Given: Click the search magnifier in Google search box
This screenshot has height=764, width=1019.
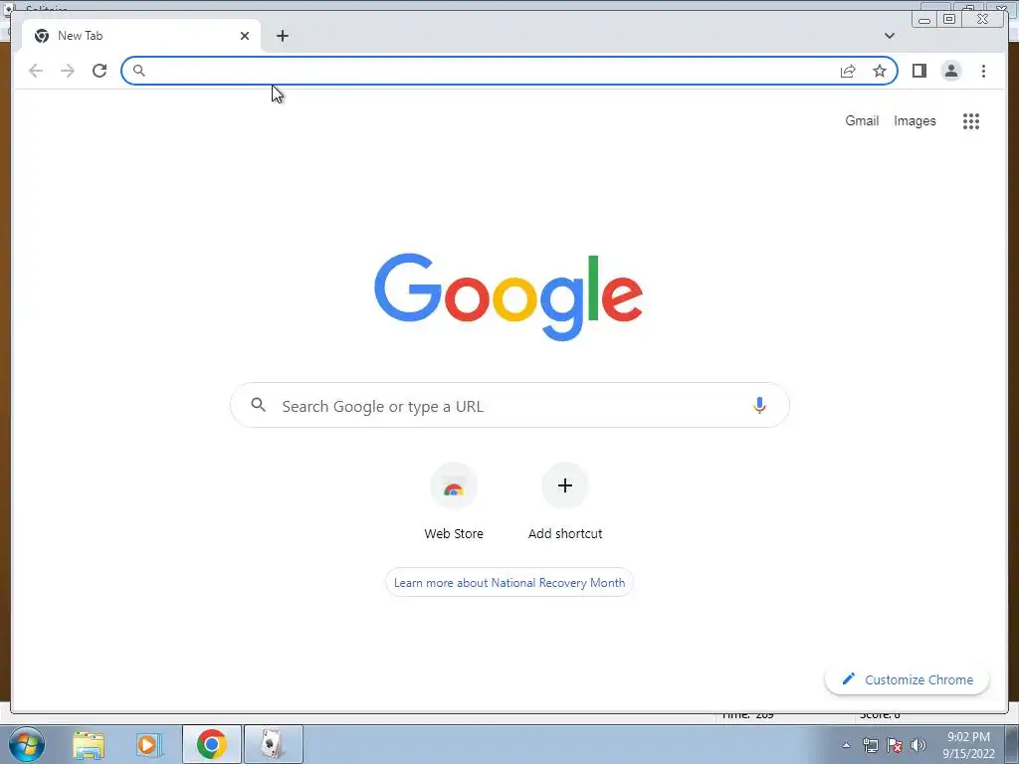Looking at the screenshot, I should coord(258,406).
